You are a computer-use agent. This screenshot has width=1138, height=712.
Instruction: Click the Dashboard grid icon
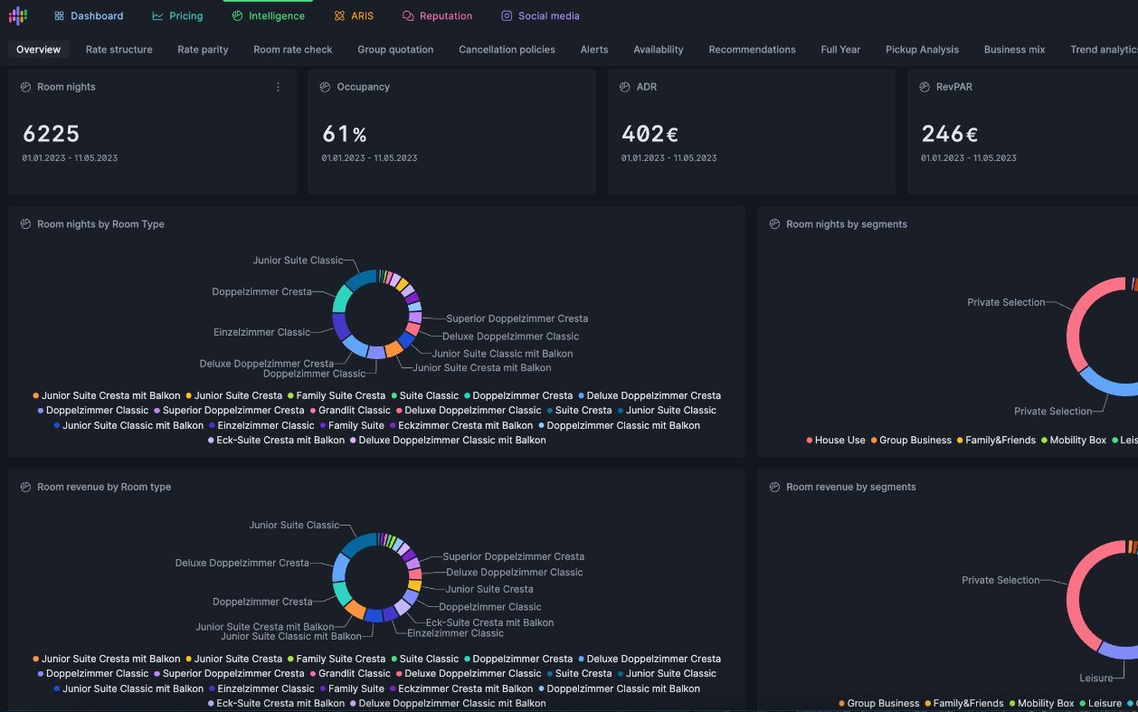(x=59, y=16)
